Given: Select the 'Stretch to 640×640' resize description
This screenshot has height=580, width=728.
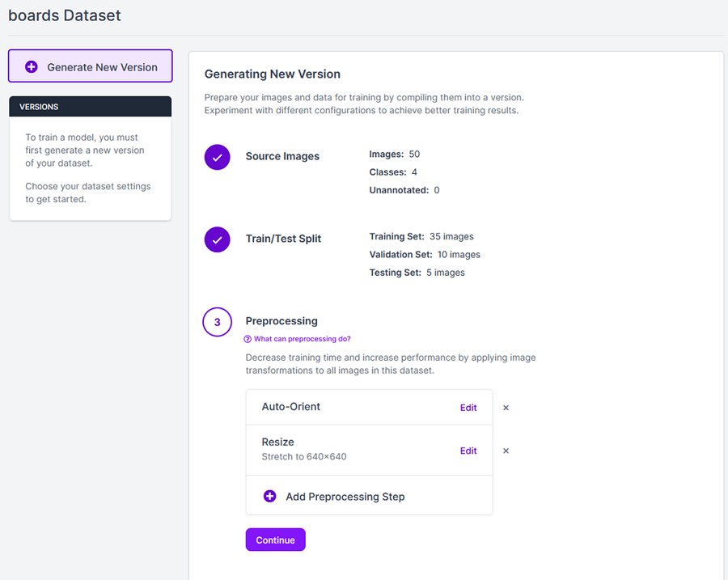Looking at the screenshot, I should coord(304,457).
